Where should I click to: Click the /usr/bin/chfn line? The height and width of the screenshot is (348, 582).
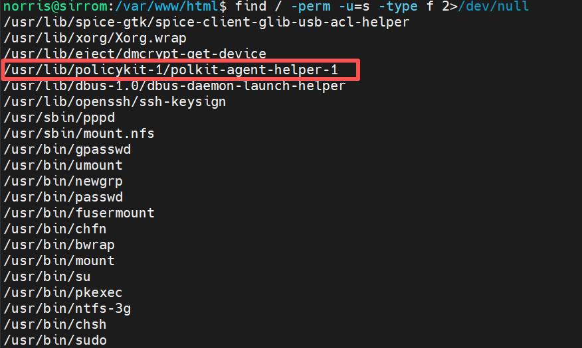(x=55, y=229)
